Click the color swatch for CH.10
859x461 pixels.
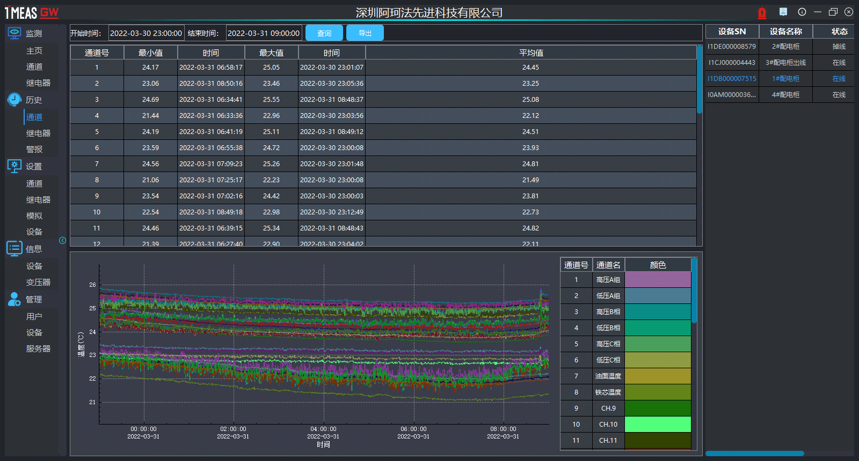tap(658, 425)
